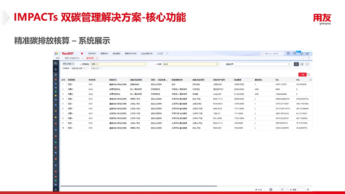Remove the 2024 filter chip
The width and height of the screenshot is (345, 194).
coord(100,68)
